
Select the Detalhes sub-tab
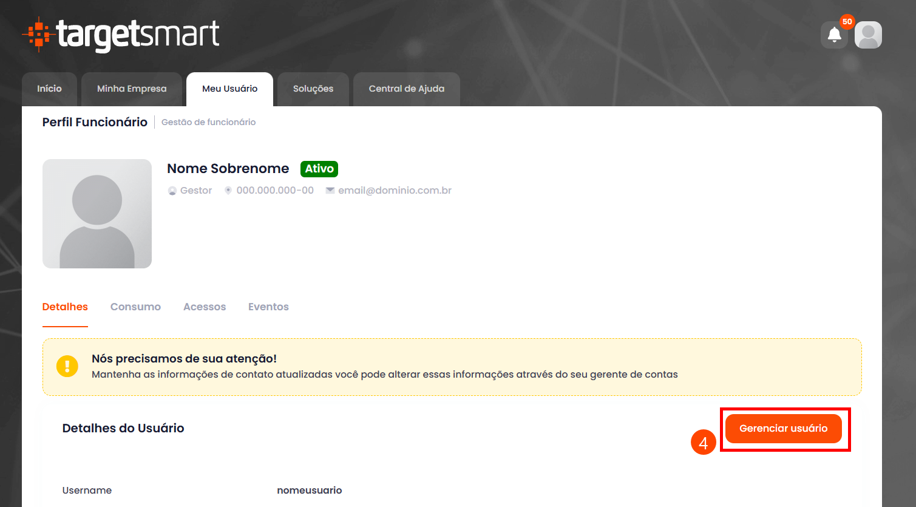pos(65,307)
